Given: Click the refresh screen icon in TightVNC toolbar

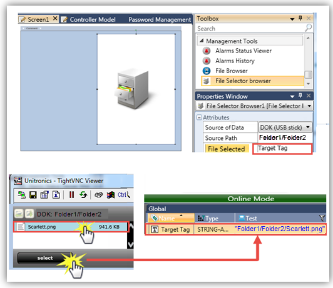Looking at the screenshot, I should coord(83,194).
